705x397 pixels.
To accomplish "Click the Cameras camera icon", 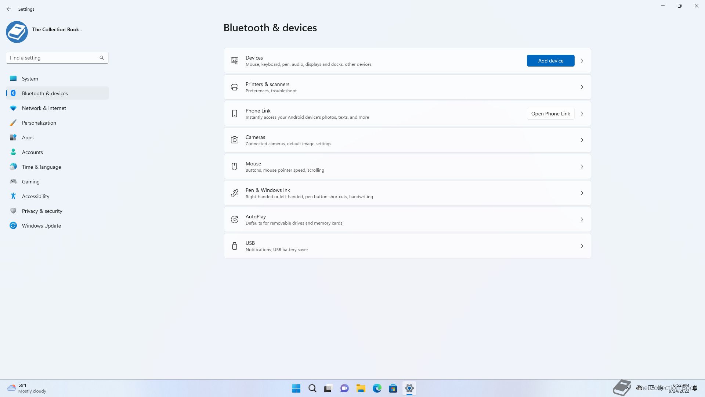I will [235, 140].
